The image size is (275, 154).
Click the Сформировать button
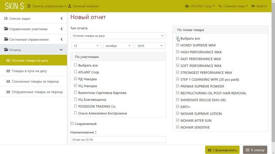[x=222, y=150]
